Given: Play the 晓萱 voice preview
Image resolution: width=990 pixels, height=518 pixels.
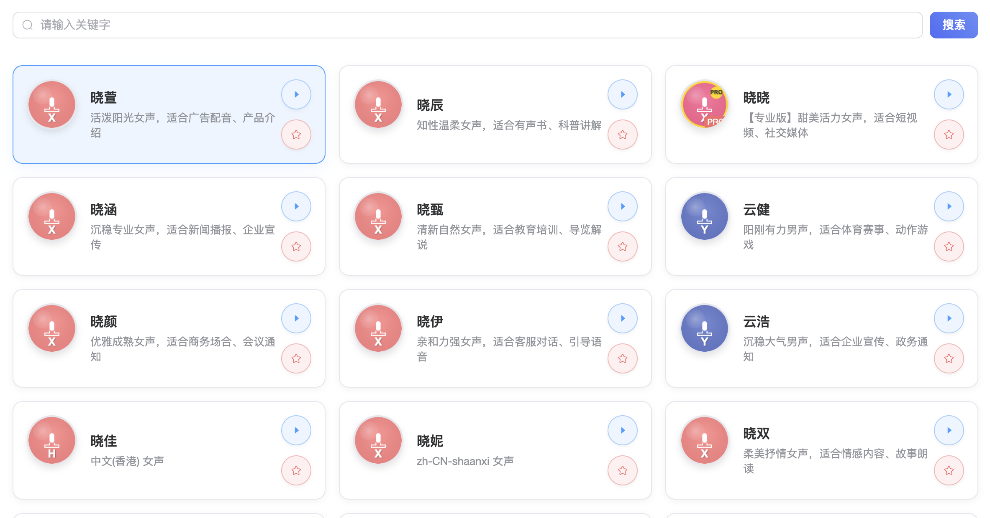Looking at the screenshot, I should point(296,94).
